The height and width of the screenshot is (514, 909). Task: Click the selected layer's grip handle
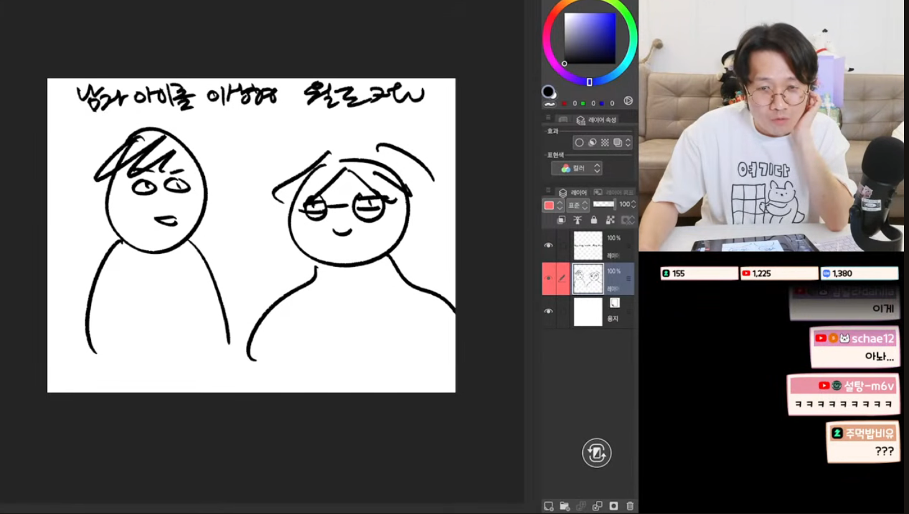[x=629, y=279]
